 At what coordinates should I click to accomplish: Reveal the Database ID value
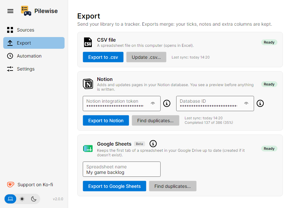click(x=246, y=103)
